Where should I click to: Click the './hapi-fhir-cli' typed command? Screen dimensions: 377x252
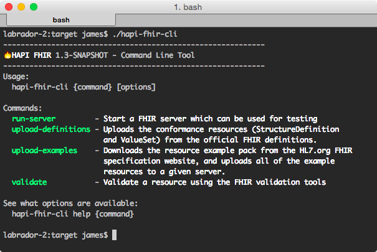145,34
